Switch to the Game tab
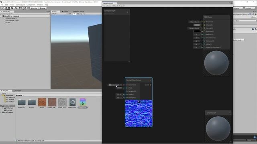Viewport: 257px width, 144px height. (x=65, y=12)
